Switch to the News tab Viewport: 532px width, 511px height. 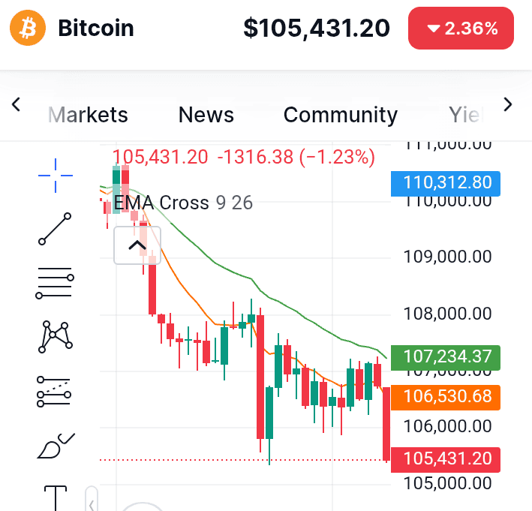click(206, 115)
